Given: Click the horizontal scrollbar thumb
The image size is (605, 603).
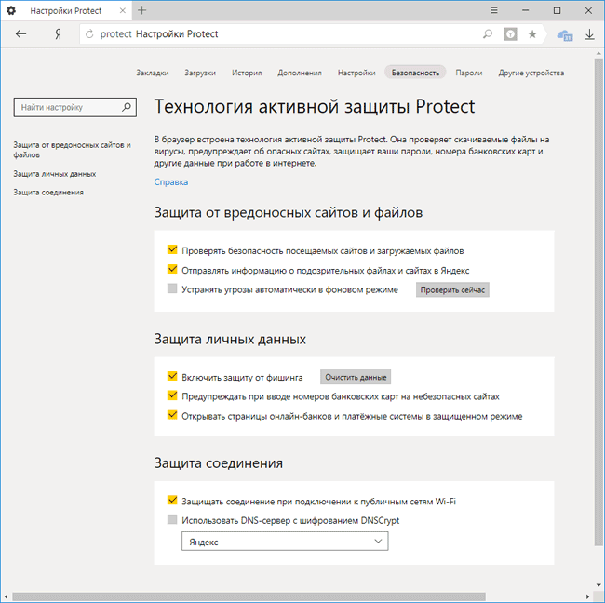Looking at the screenshot, I should coord(249,596).
